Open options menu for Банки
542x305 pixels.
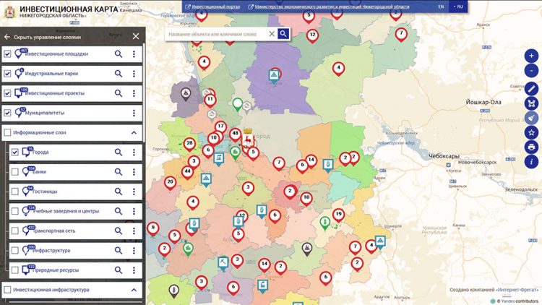point(134,172)
